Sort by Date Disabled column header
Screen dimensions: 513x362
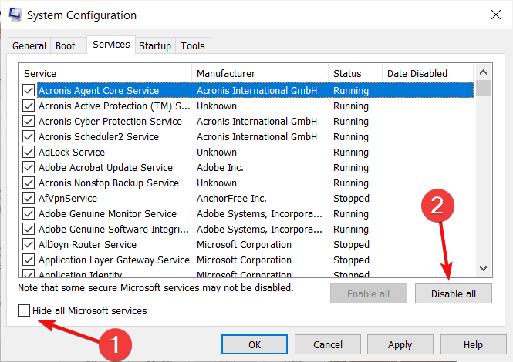click(427, 73)
